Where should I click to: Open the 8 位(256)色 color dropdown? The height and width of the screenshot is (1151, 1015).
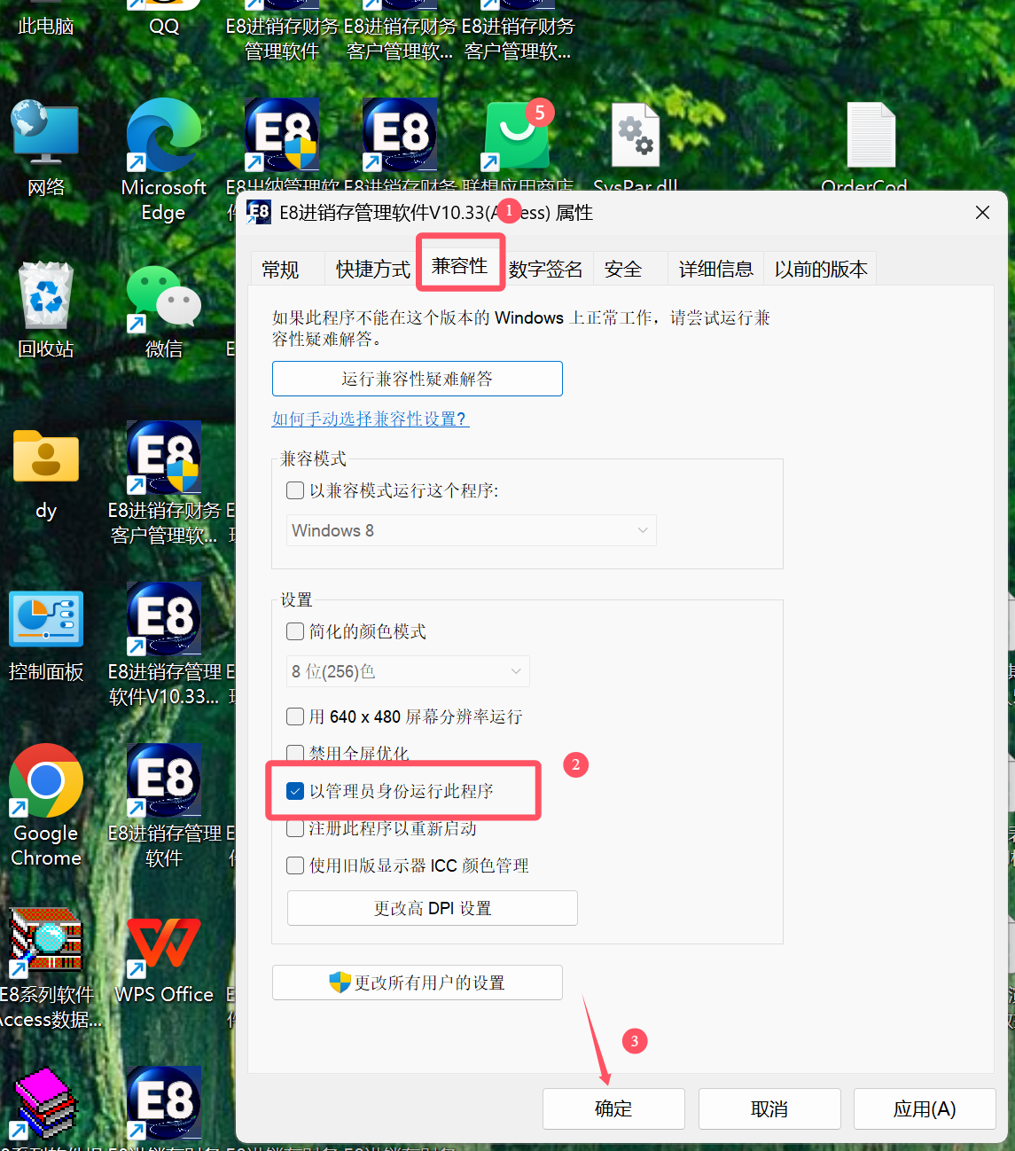tap(408, 671)
